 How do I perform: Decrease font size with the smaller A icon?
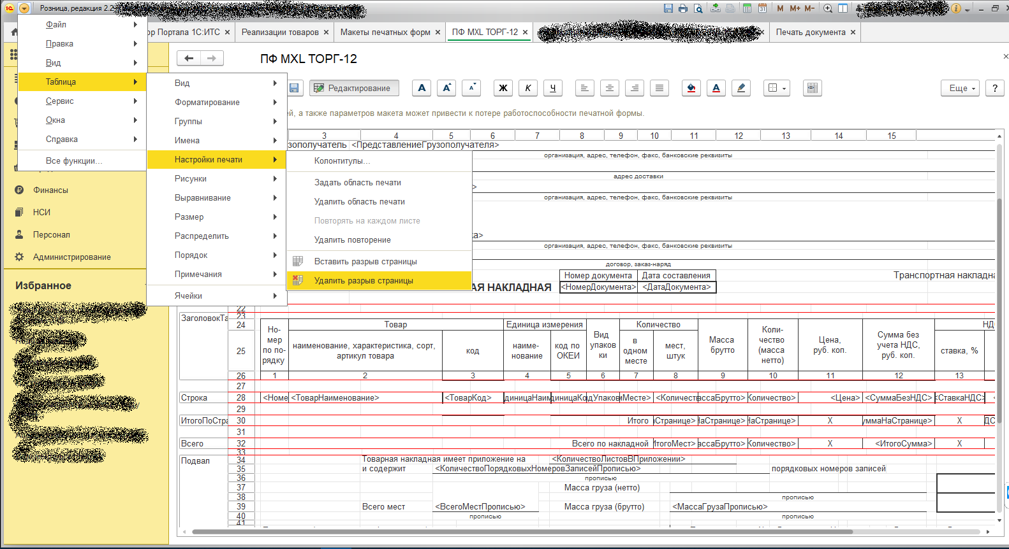tap(471, 88)
